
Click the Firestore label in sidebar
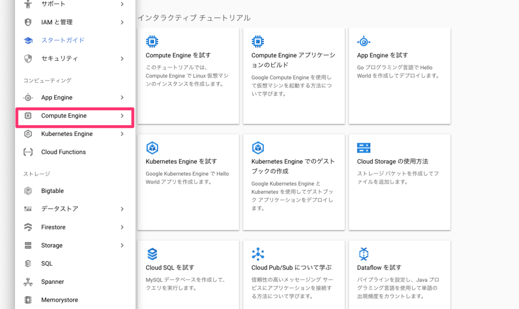pyautogui.click(x=53, y=227)
